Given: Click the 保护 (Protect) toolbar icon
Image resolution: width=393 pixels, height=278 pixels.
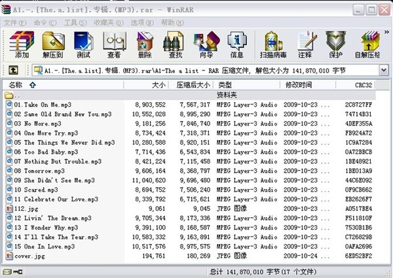Looking at the screenshot, I should (335, 44).
